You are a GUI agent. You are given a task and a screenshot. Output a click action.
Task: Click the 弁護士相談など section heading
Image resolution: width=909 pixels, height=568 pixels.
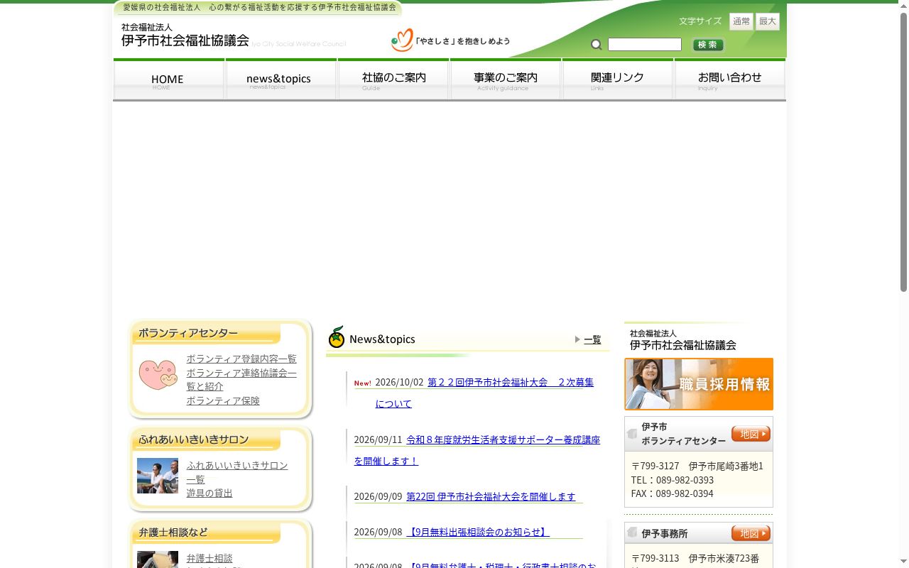(x=173, y=532)
